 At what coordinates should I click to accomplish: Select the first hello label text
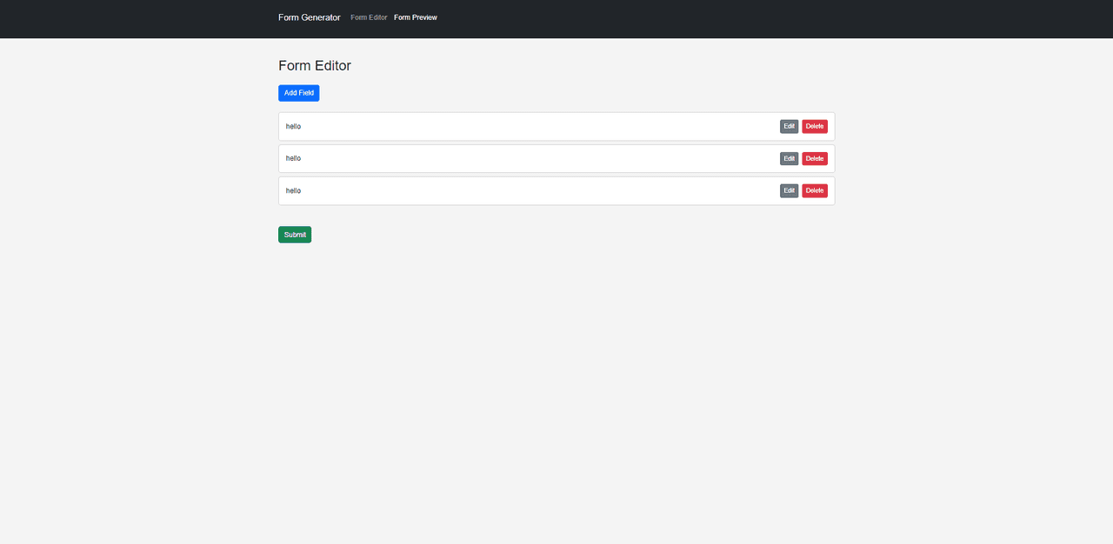pos(293,127)
